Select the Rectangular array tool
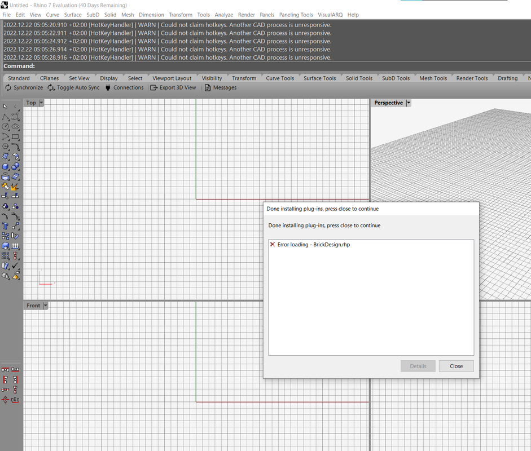Screen dimensions: 531x451 6,256
